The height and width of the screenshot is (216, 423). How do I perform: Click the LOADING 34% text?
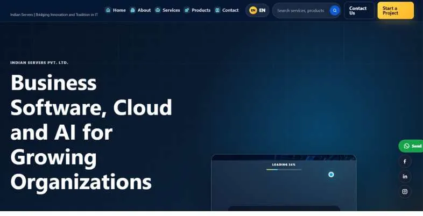284,164
